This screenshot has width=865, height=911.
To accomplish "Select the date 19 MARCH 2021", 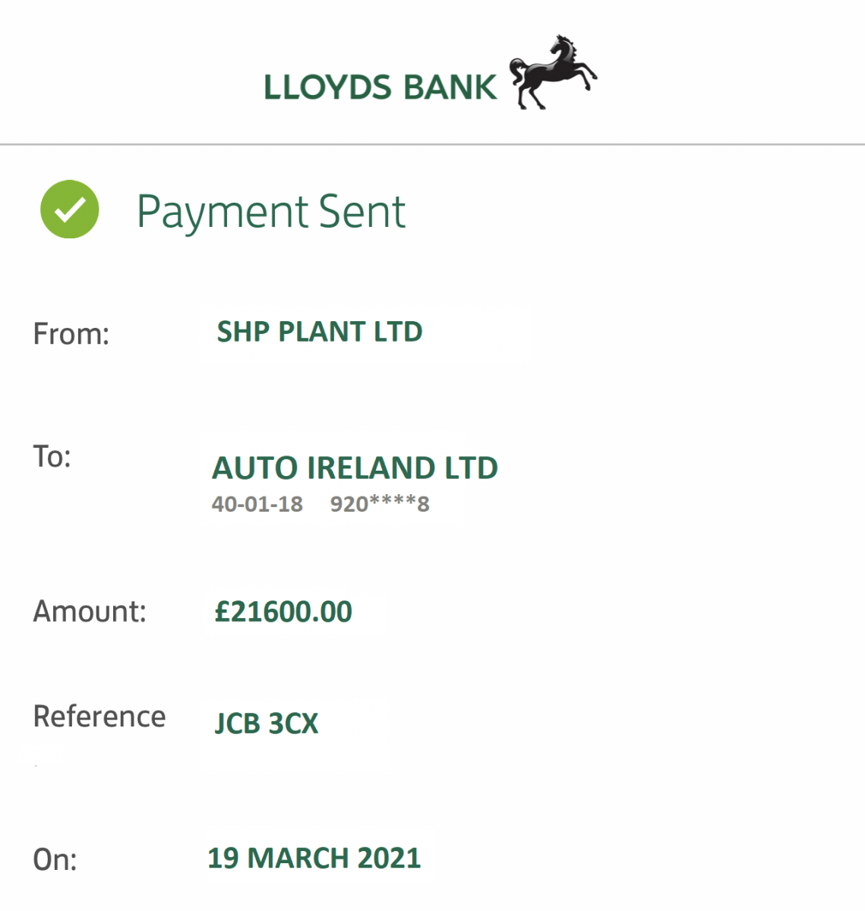I will [314, 858].
